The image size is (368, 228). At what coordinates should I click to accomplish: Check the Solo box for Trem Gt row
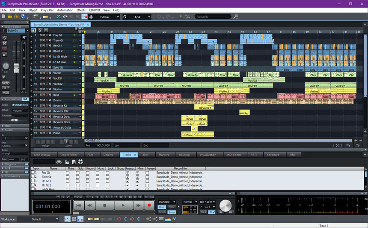[x=77, y=177]
